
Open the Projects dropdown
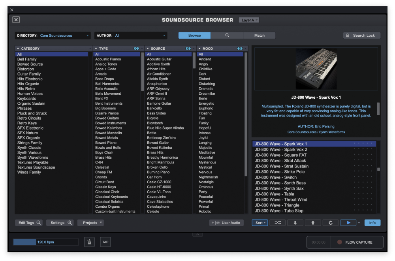pyautogui.click(x=90, y=223)
